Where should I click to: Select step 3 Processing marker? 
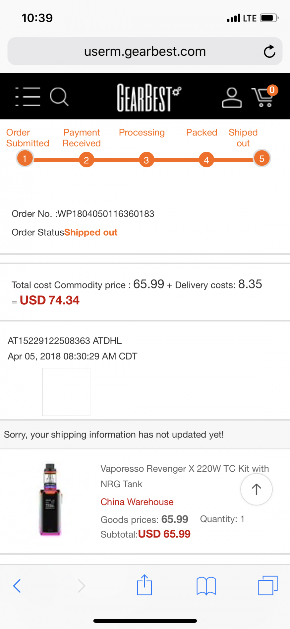(x=146, y=160)
